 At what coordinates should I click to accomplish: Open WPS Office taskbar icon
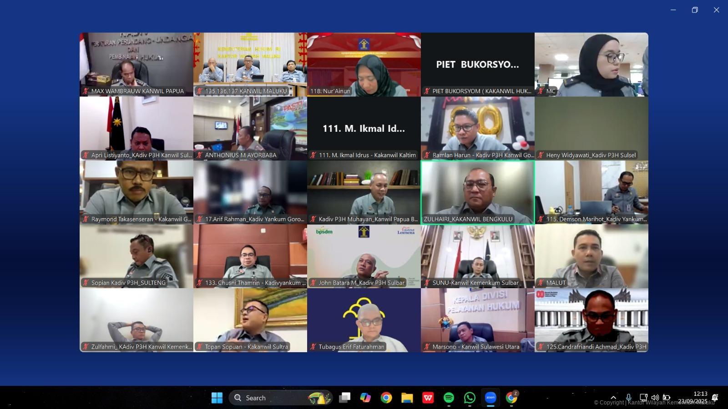[x=428, y=398]
